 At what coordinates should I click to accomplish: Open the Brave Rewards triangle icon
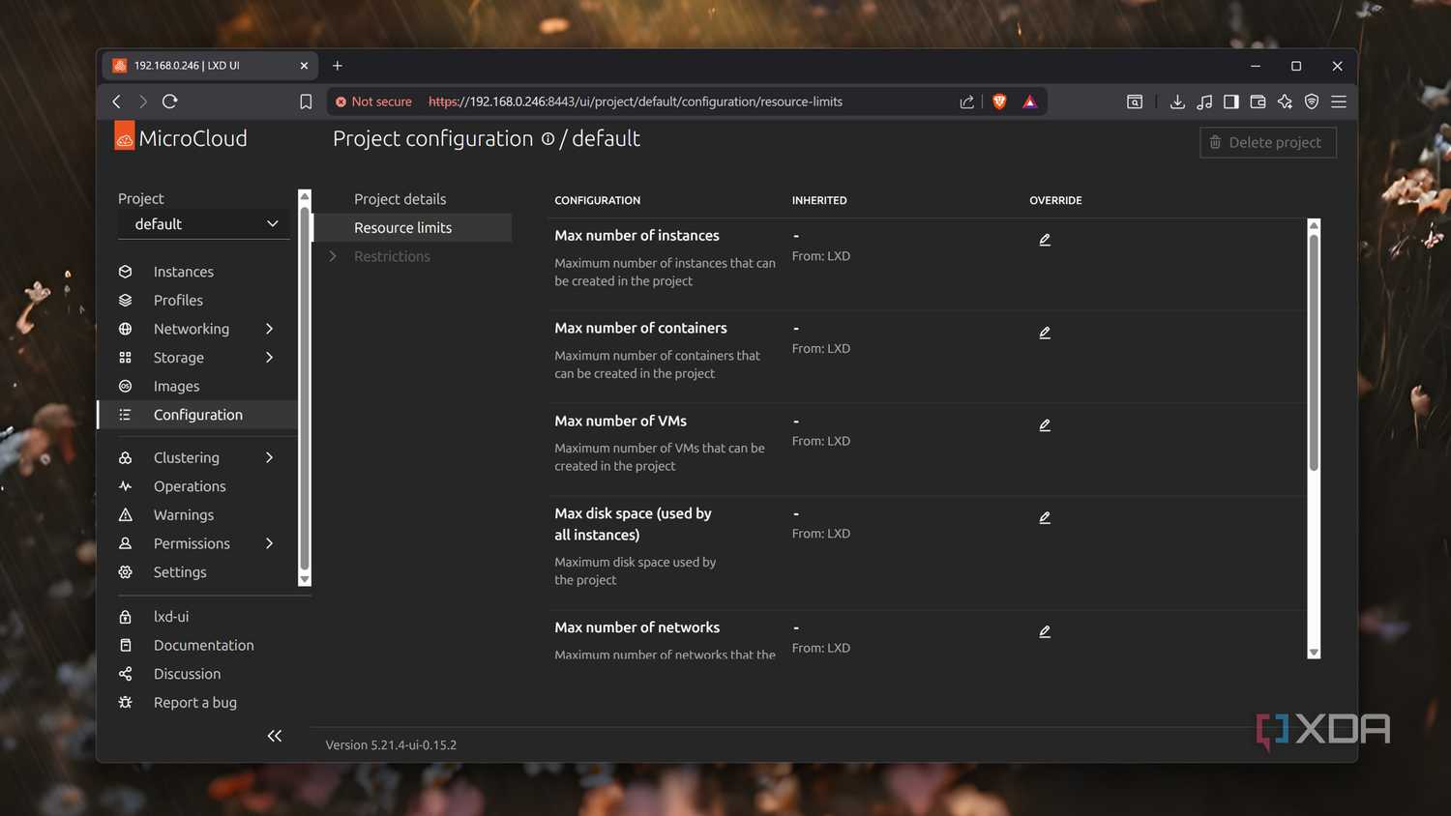(1029, 102)
